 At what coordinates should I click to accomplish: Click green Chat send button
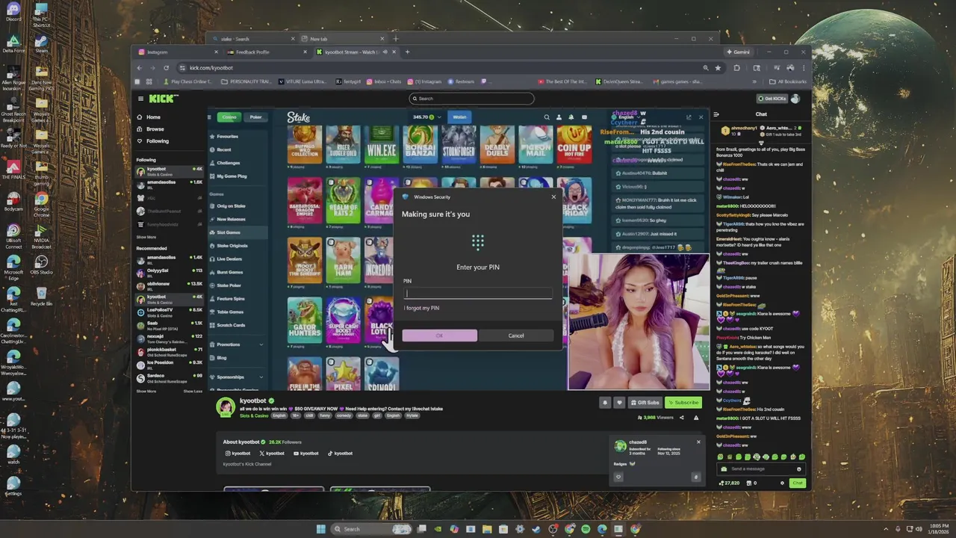(798, 483)
